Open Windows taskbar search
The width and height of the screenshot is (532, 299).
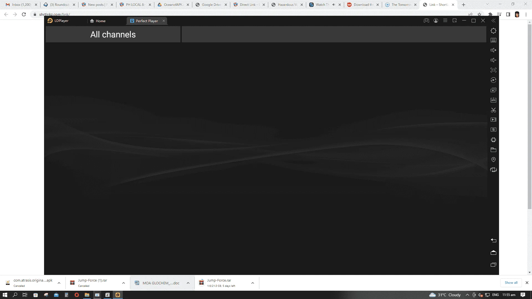tap(15, 295)
